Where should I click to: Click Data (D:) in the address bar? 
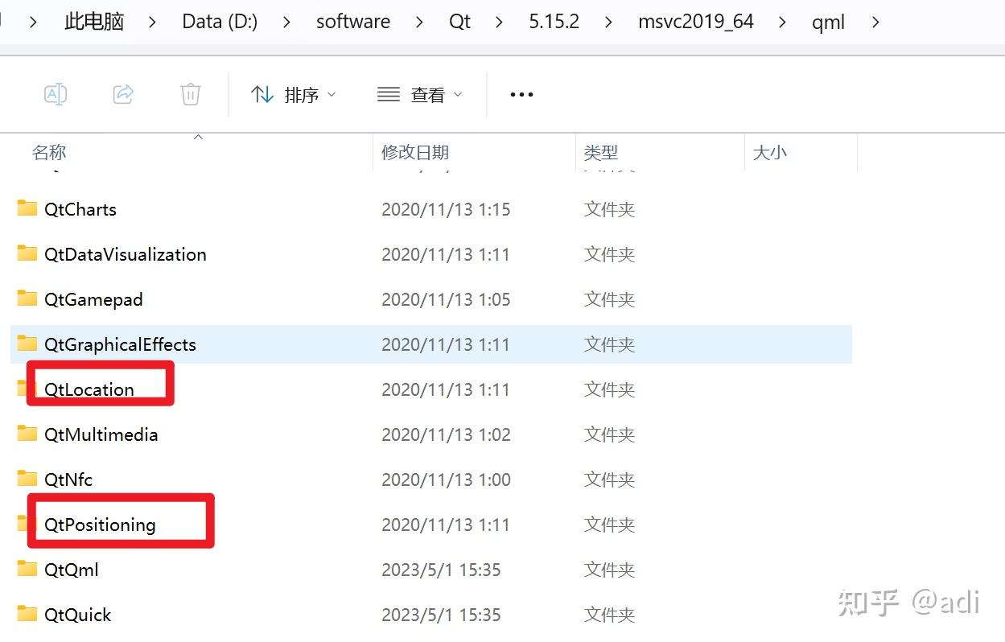(219, 21)
